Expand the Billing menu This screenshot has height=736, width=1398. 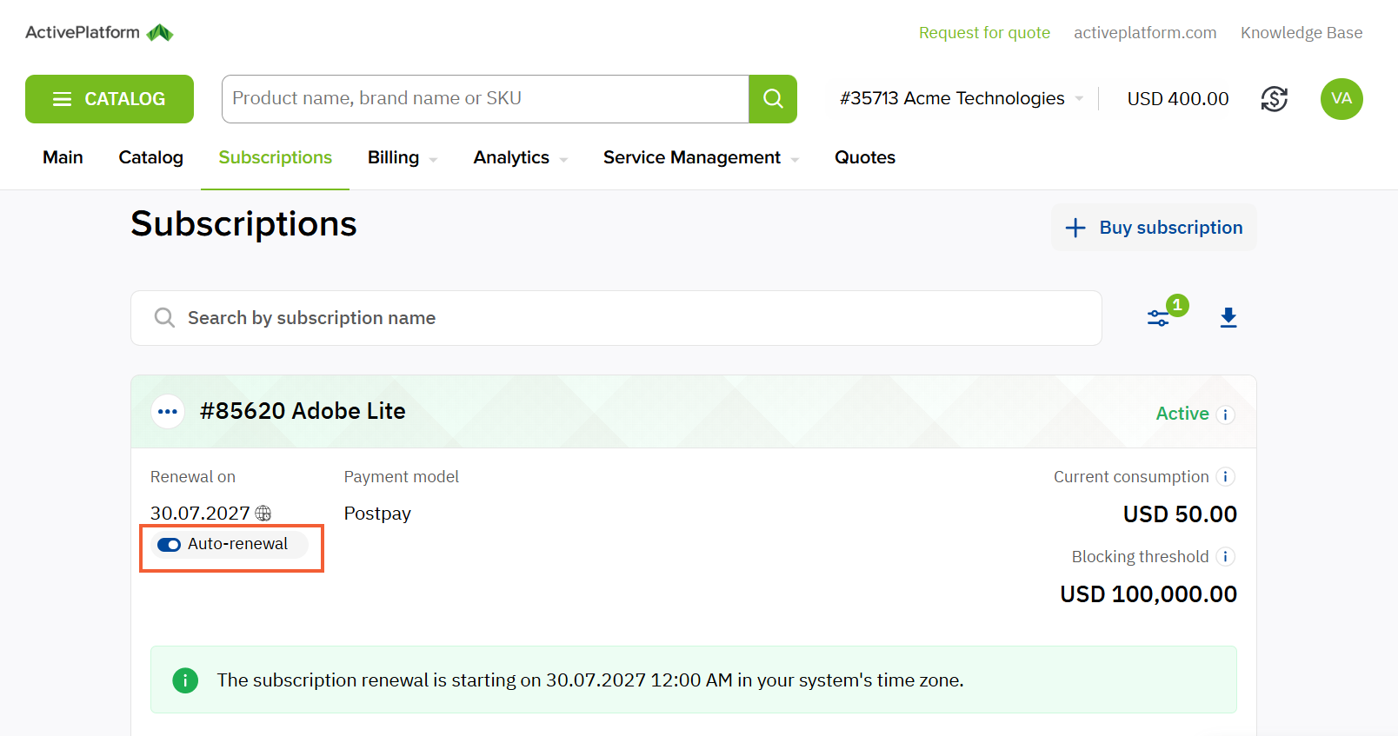(x=403, y=157)
